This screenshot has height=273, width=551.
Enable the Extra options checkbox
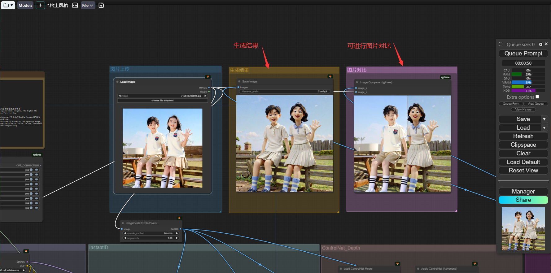[x=537, y=97]
